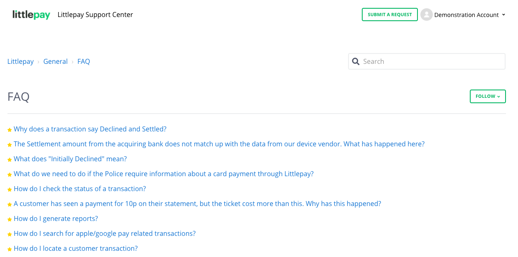Open apple/google pay transactions search article
The image size is (518, 257).
pos(105,233)
